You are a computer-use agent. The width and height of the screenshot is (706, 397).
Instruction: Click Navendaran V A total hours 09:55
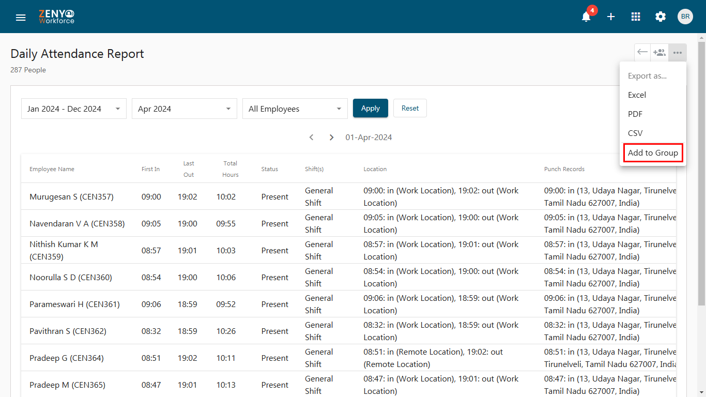pyautogui.click(x=226, y=224)
